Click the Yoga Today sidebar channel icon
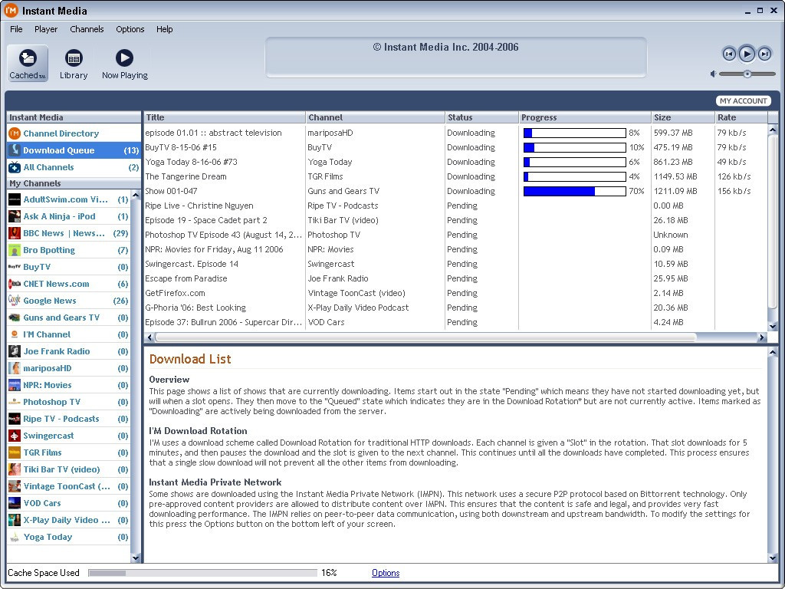This screenshot has height=589, width=785. click(15, 537)
